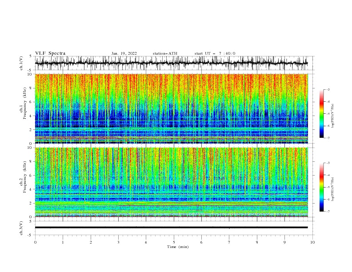This screenshot has height=272, width=352.
Task: Select the date "Jan. 19, 2022"
Action: click(124, 53)
